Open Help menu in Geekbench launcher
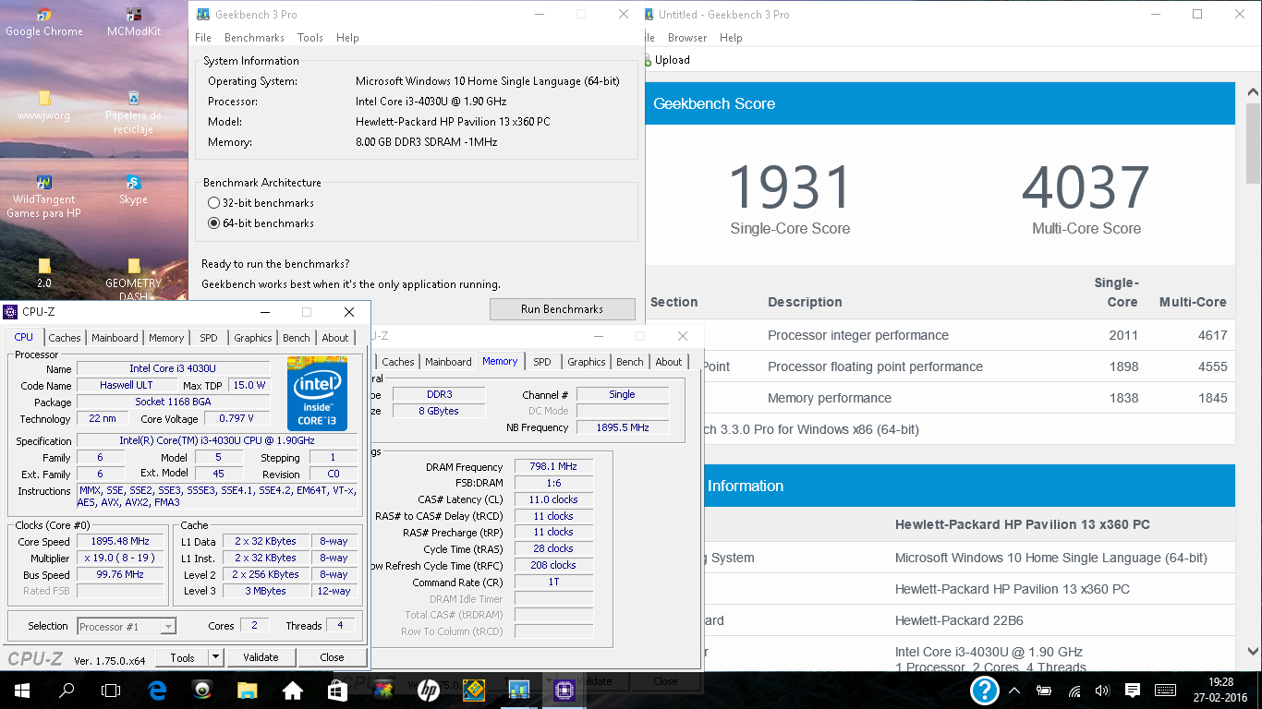Screen dimensions: 1262x709 [x=347, y=38]
